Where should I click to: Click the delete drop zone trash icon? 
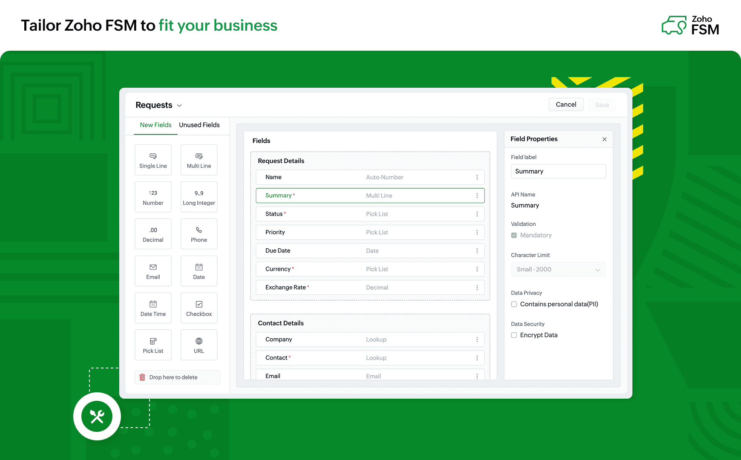142,377
